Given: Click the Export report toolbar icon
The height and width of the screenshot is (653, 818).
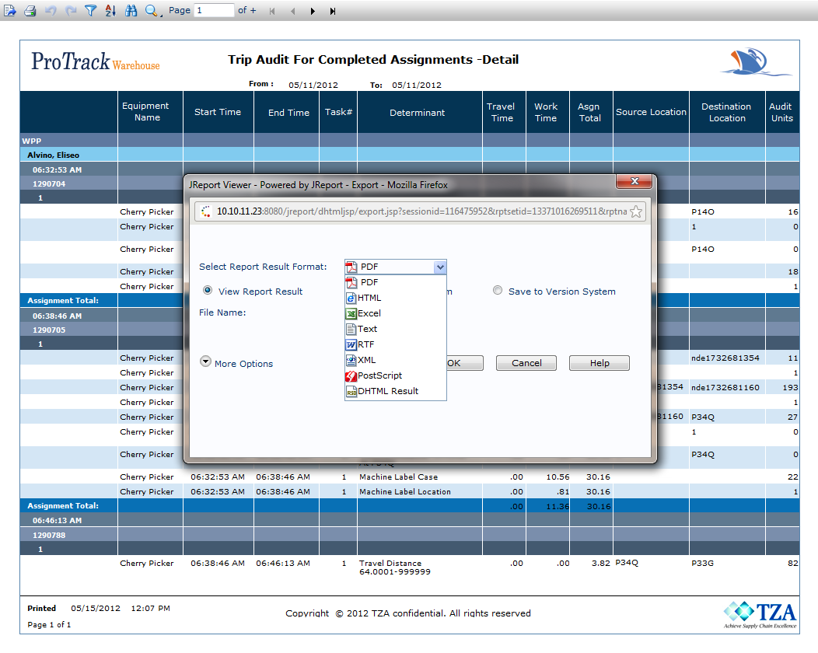Looking at the screenshot, I should pyautogui.click(x=10, y=10).
